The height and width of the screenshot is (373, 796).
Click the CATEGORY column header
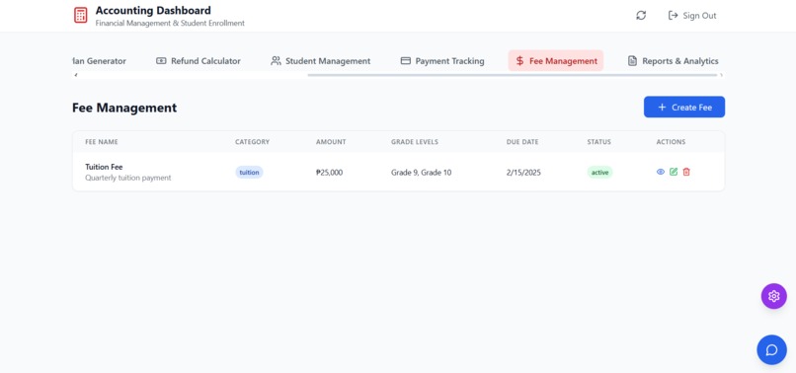(252, 142)
